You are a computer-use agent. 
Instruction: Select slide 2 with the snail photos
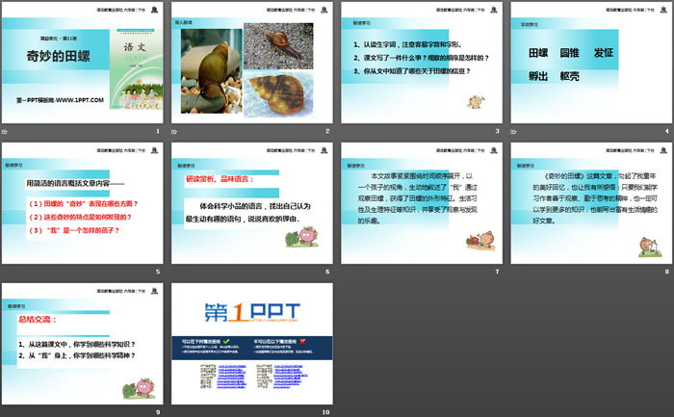(252, 63)
